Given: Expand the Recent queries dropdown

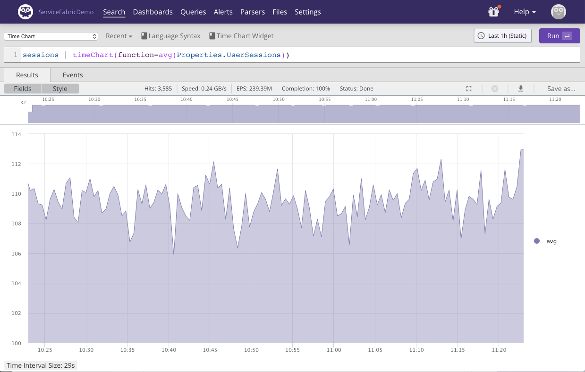Looking at the screenshot, I should click(x=119, y=36).
